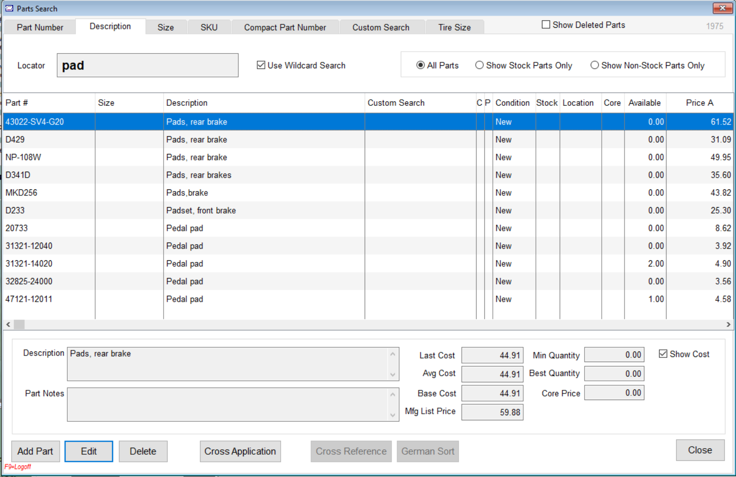736x477 pixels.
Task: Sort by the Size column header
Action: [x=129, y=103]
